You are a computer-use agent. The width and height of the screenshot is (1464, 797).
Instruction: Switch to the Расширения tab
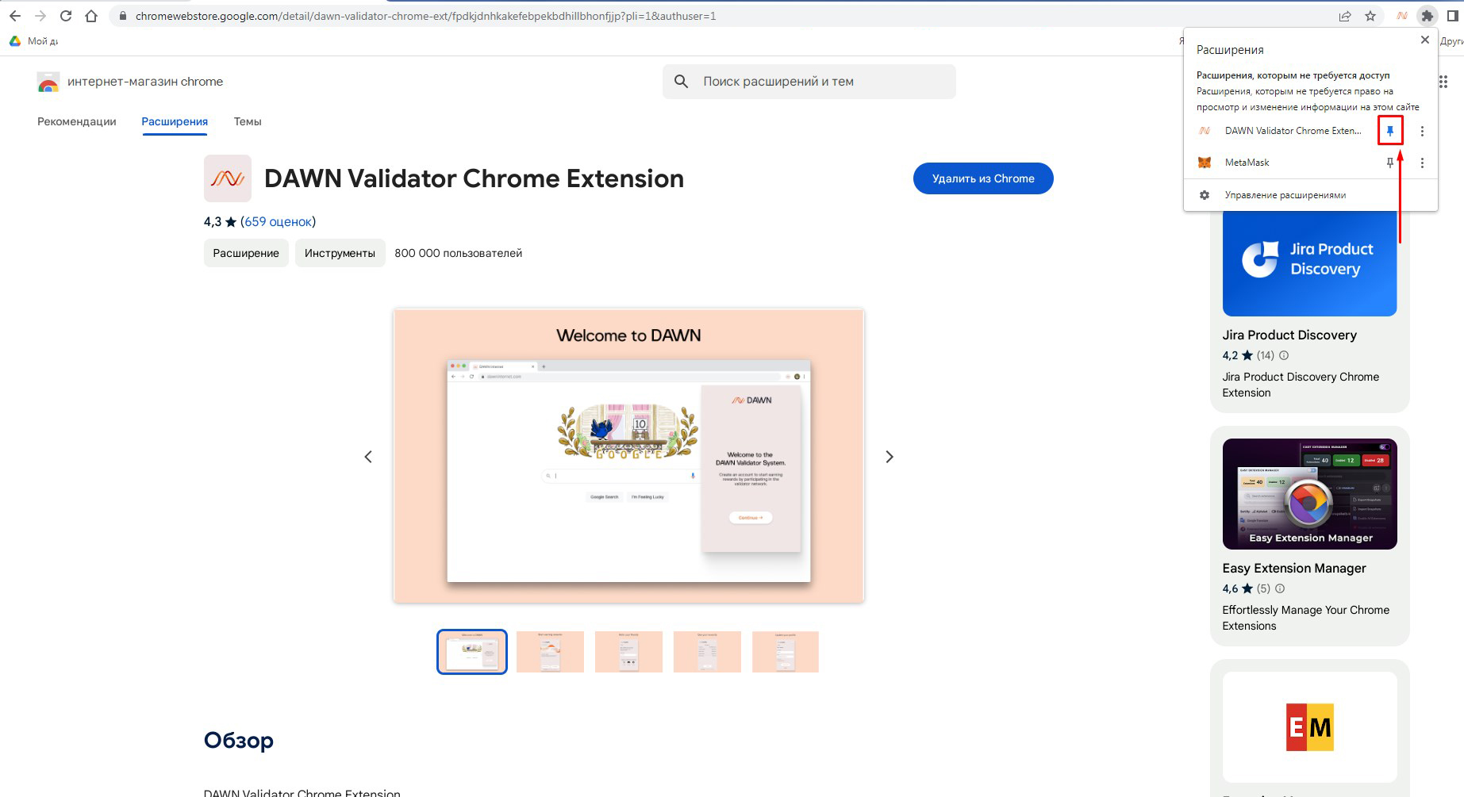point(175,121)
